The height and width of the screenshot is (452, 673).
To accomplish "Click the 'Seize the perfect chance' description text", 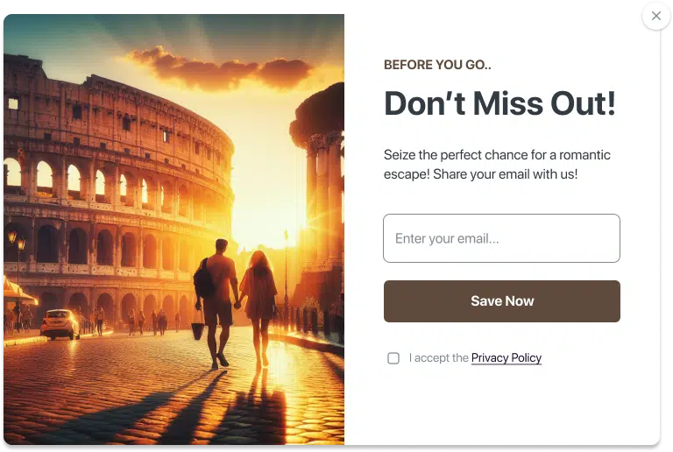I will coord(497,155).
